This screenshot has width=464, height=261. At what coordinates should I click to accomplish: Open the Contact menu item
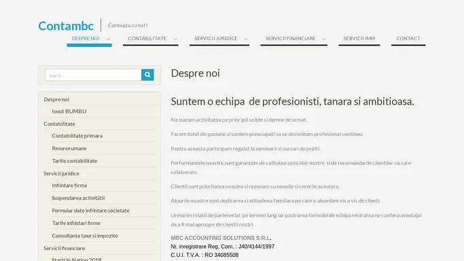408,39
